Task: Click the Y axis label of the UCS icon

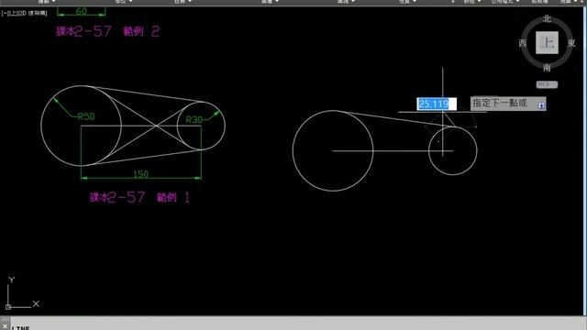Action: [12, 280]
